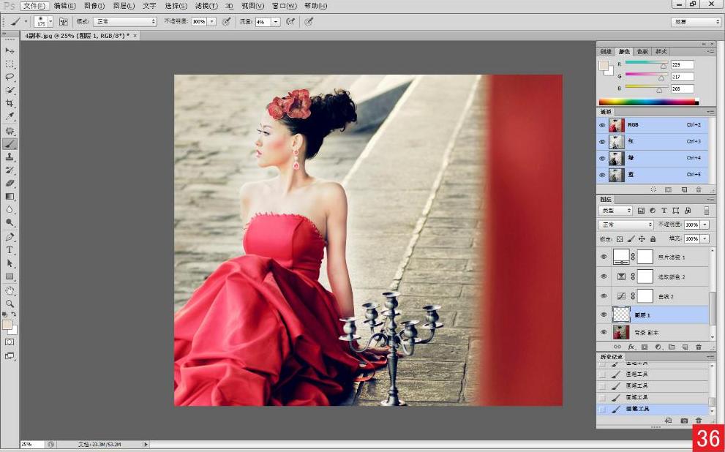Add a layer mask in Layers panel
Screen dimensions: 725x452
pos(645,347)
